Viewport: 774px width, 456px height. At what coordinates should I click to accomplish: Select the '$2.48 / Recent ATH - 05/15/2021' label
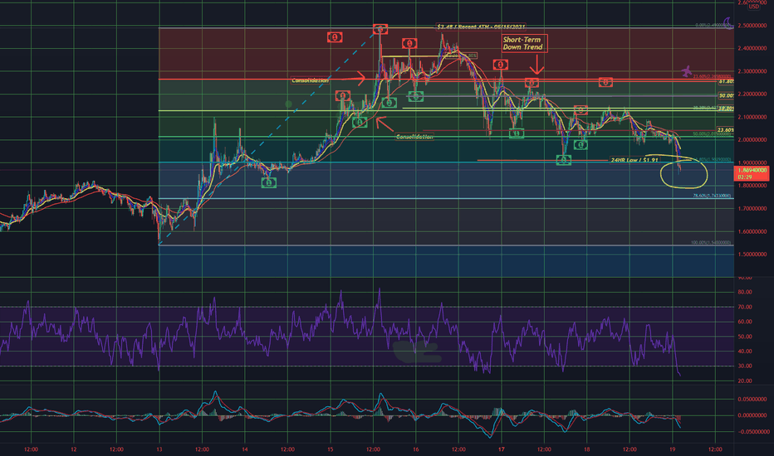point(481,27)
